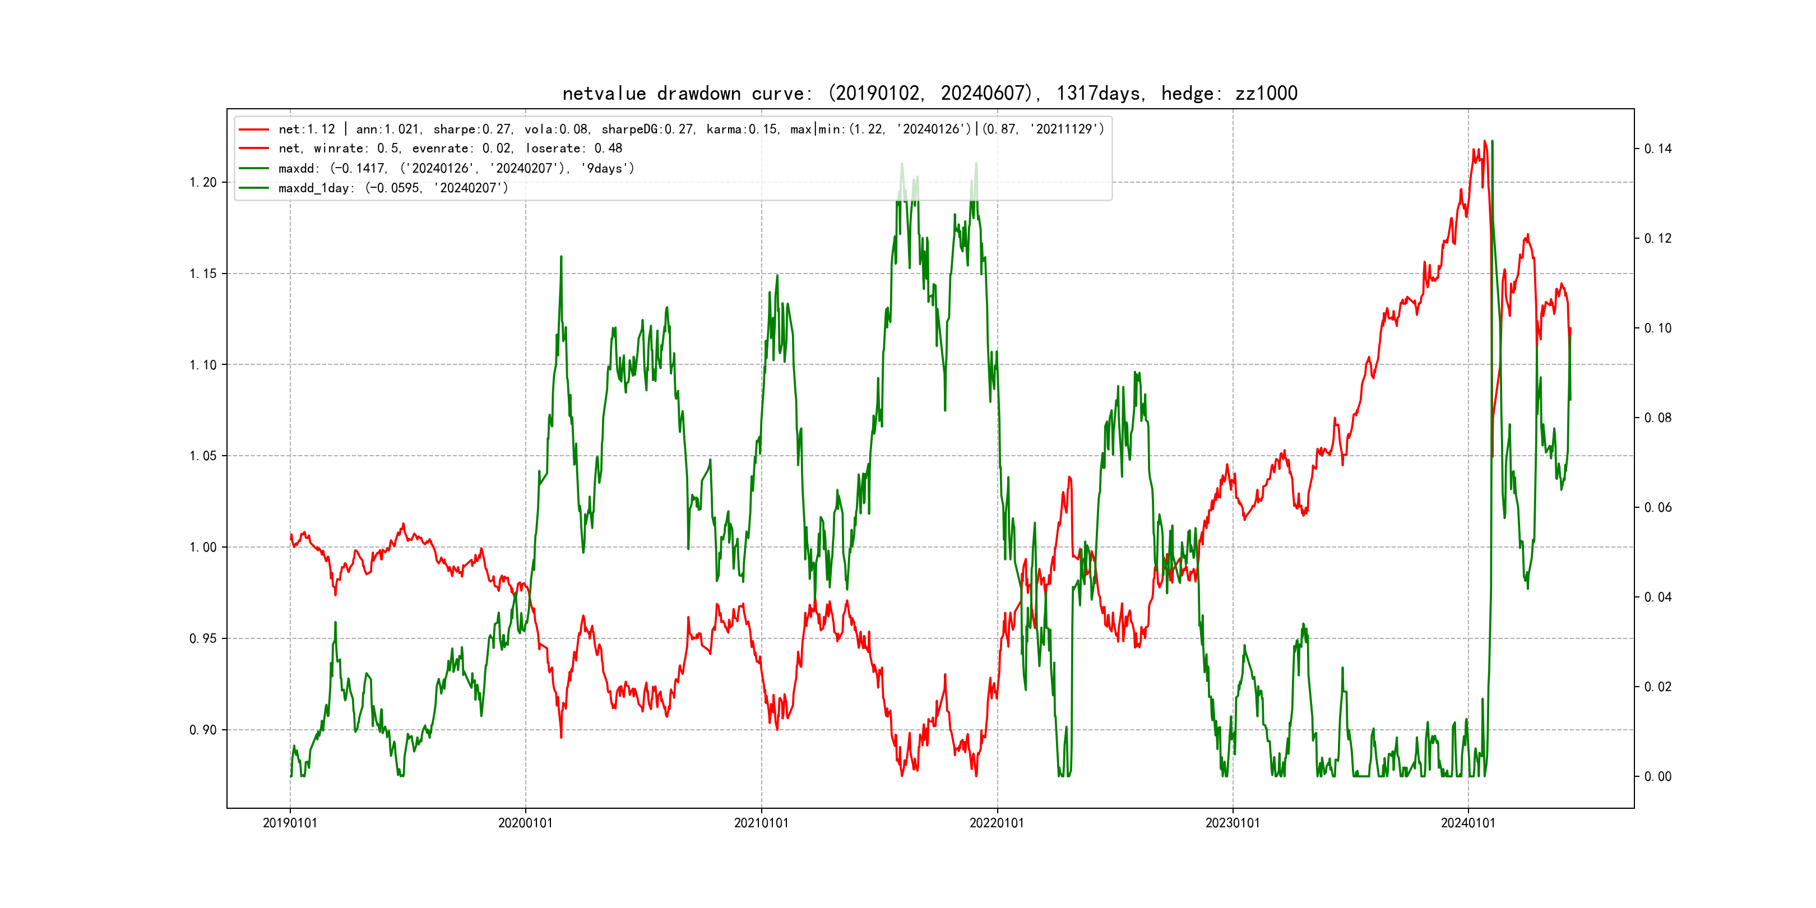Click the green swatch beside maxdd legend entry
The image size is (1816, 908).
254,168
